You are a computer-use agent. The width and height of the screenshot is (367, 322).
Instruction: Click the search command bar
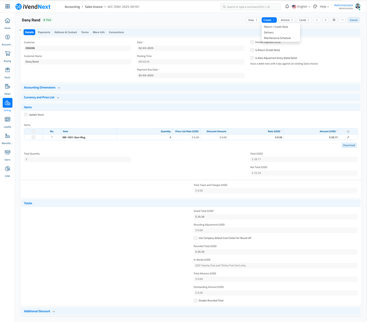pos(251,7)
